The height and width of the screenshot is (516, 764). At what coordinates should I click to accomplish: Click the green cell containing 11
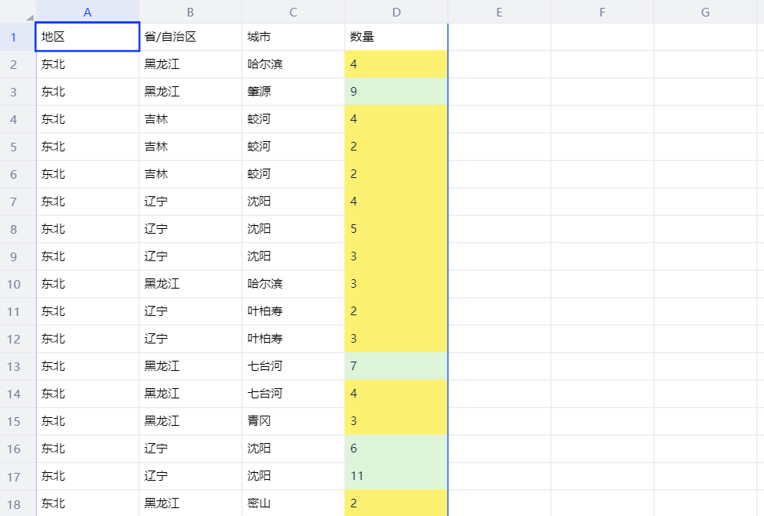[396, 476]
